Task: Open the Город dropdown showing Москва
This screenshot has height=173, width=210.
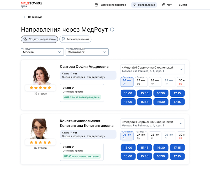Action: click(42, 52)
